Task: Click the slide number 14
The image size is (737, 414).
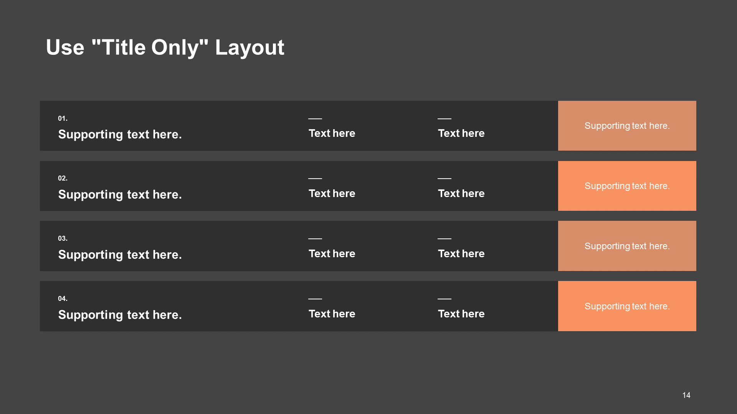Action: coord(686,395)
